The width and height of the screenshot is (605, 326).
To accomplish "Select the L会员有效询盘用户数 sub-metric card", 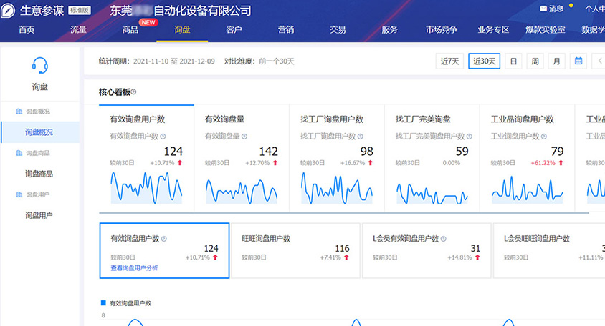I will tap(427, 250).
